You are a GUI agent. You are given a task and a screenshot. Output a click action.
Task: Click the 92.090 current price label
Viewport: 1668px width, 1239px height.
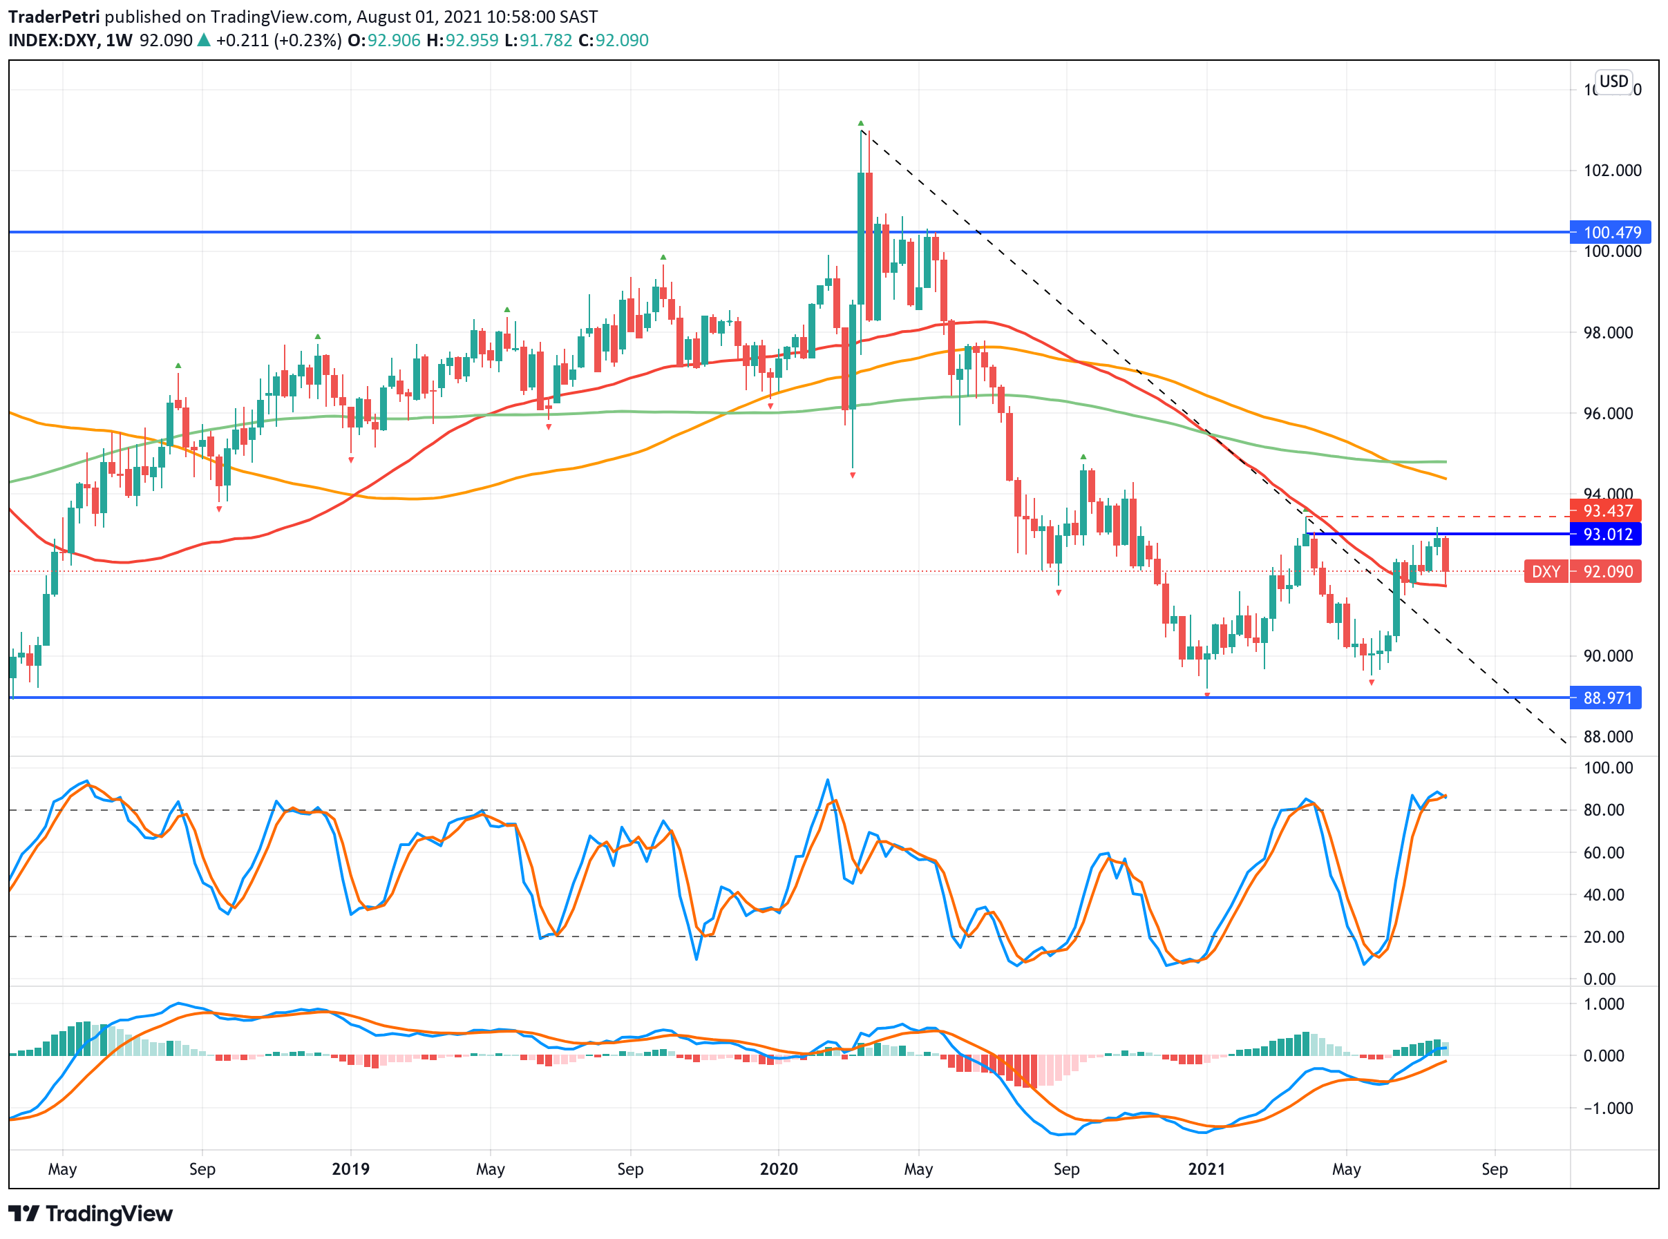tap(1607, 571)
